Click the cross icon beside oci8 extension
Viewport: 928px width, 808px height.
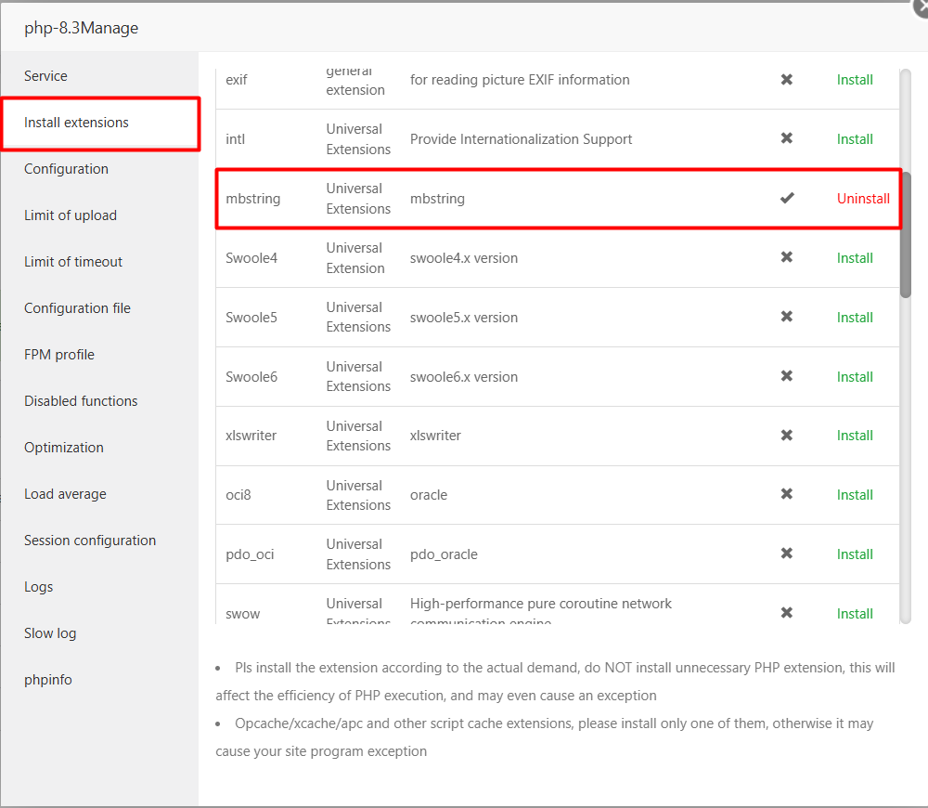(x=786, y=494)
